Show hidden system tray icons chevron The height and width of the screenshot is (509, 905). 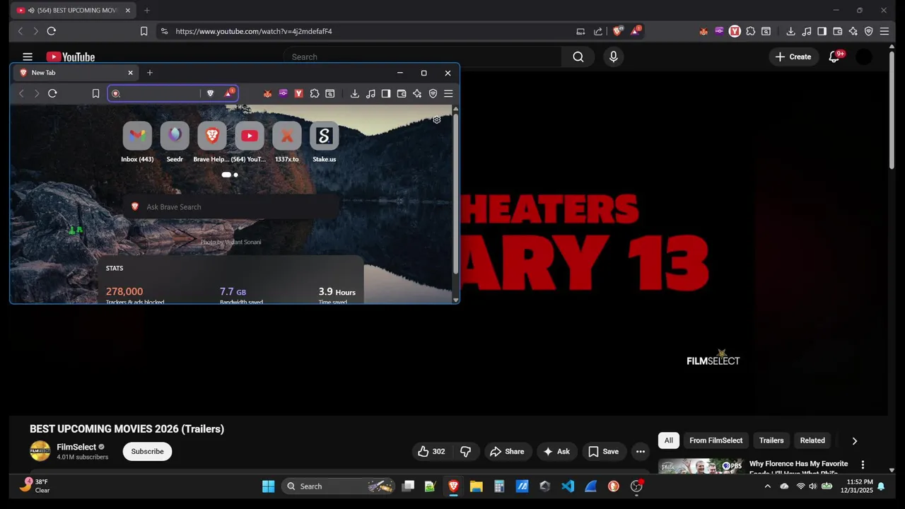(x=768, y=486)
